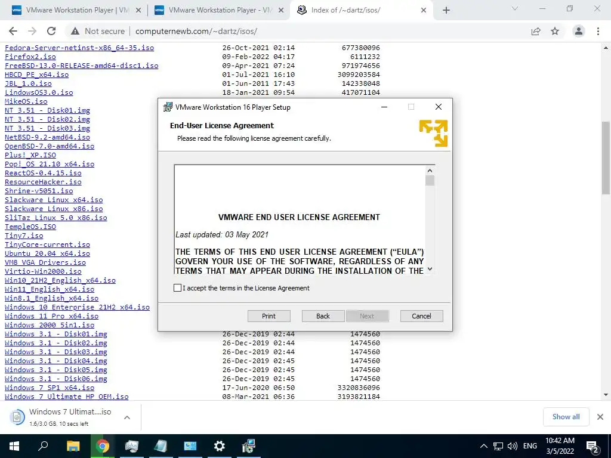
Task: Open notification center icon
Action: 593,446
